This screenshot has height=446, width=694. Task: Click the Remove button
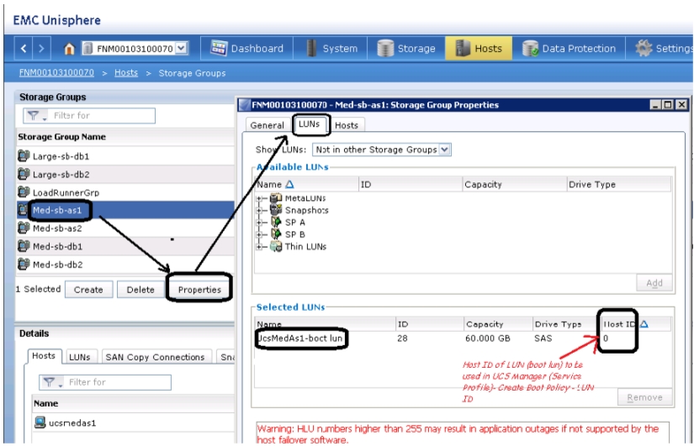644,397
